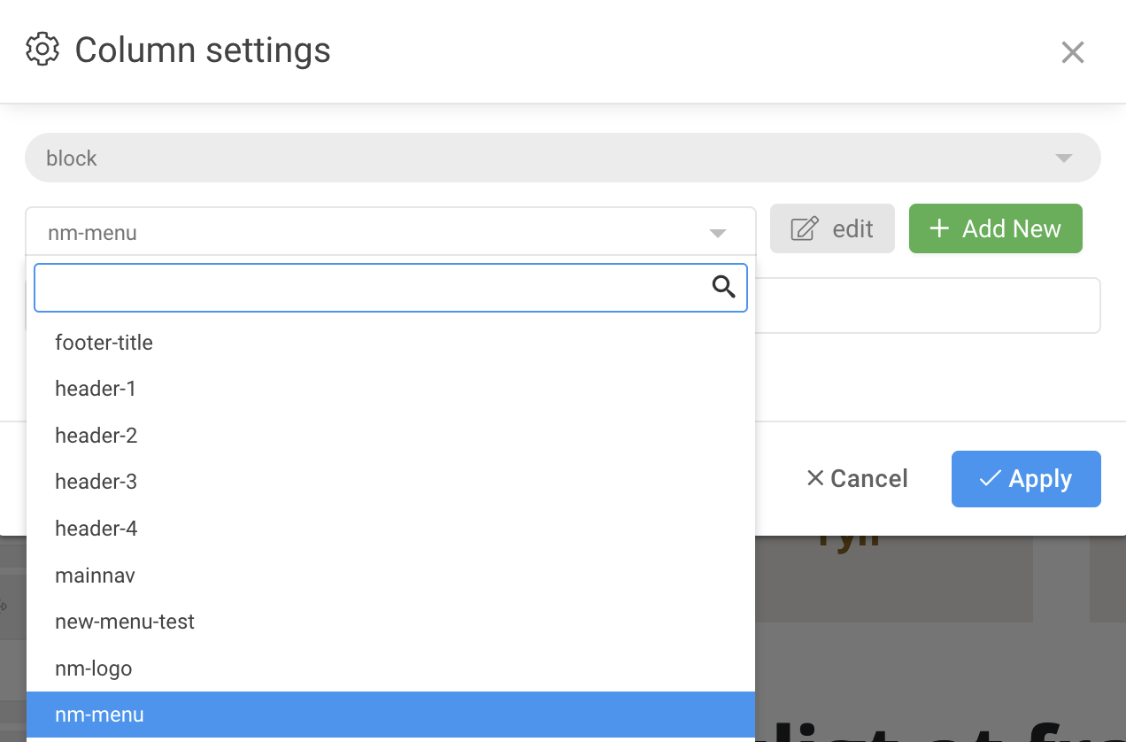Click the block dropdown arrow
Image resolution: width=1126 pixels, height=742 pixels.
coord(1064,158)
